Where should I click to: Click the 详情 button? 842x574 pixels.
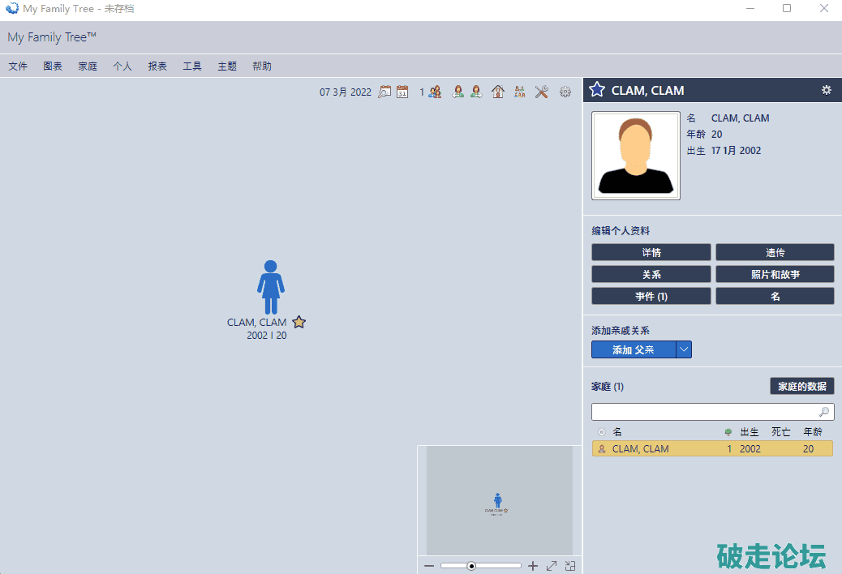click(x=651, y=253)
